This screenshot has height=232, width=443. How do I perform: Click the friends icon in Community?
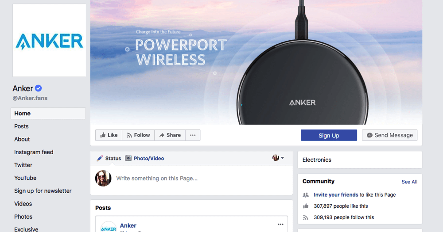306,195
